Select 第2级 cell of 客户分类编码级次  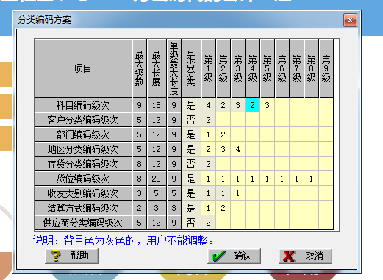pyautogui.click(x=223, y=120)
